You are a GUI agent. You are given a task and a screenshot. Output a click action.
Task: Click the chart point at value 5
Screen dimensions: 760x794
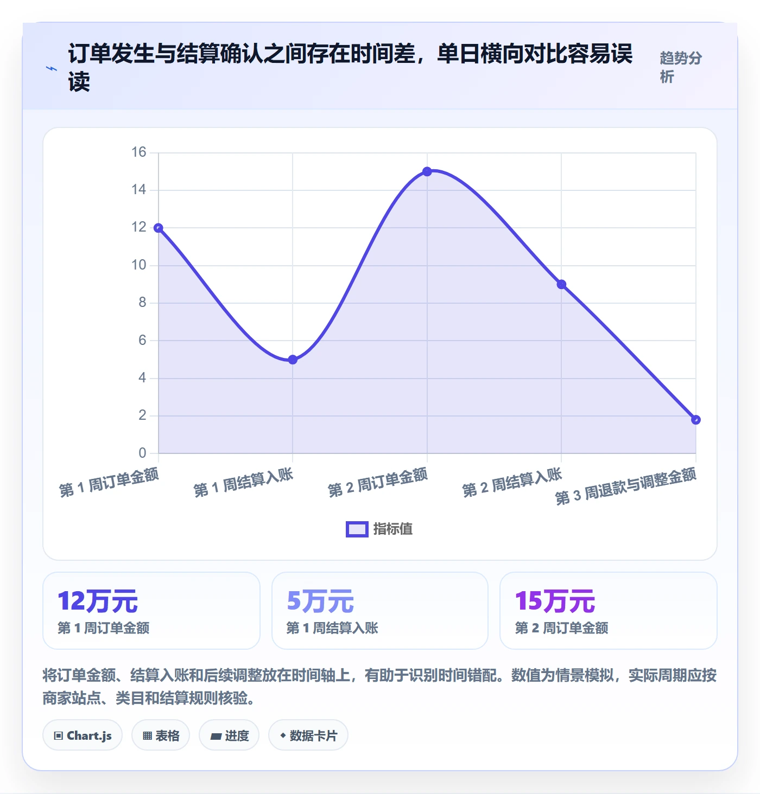[x=293, y=360]
